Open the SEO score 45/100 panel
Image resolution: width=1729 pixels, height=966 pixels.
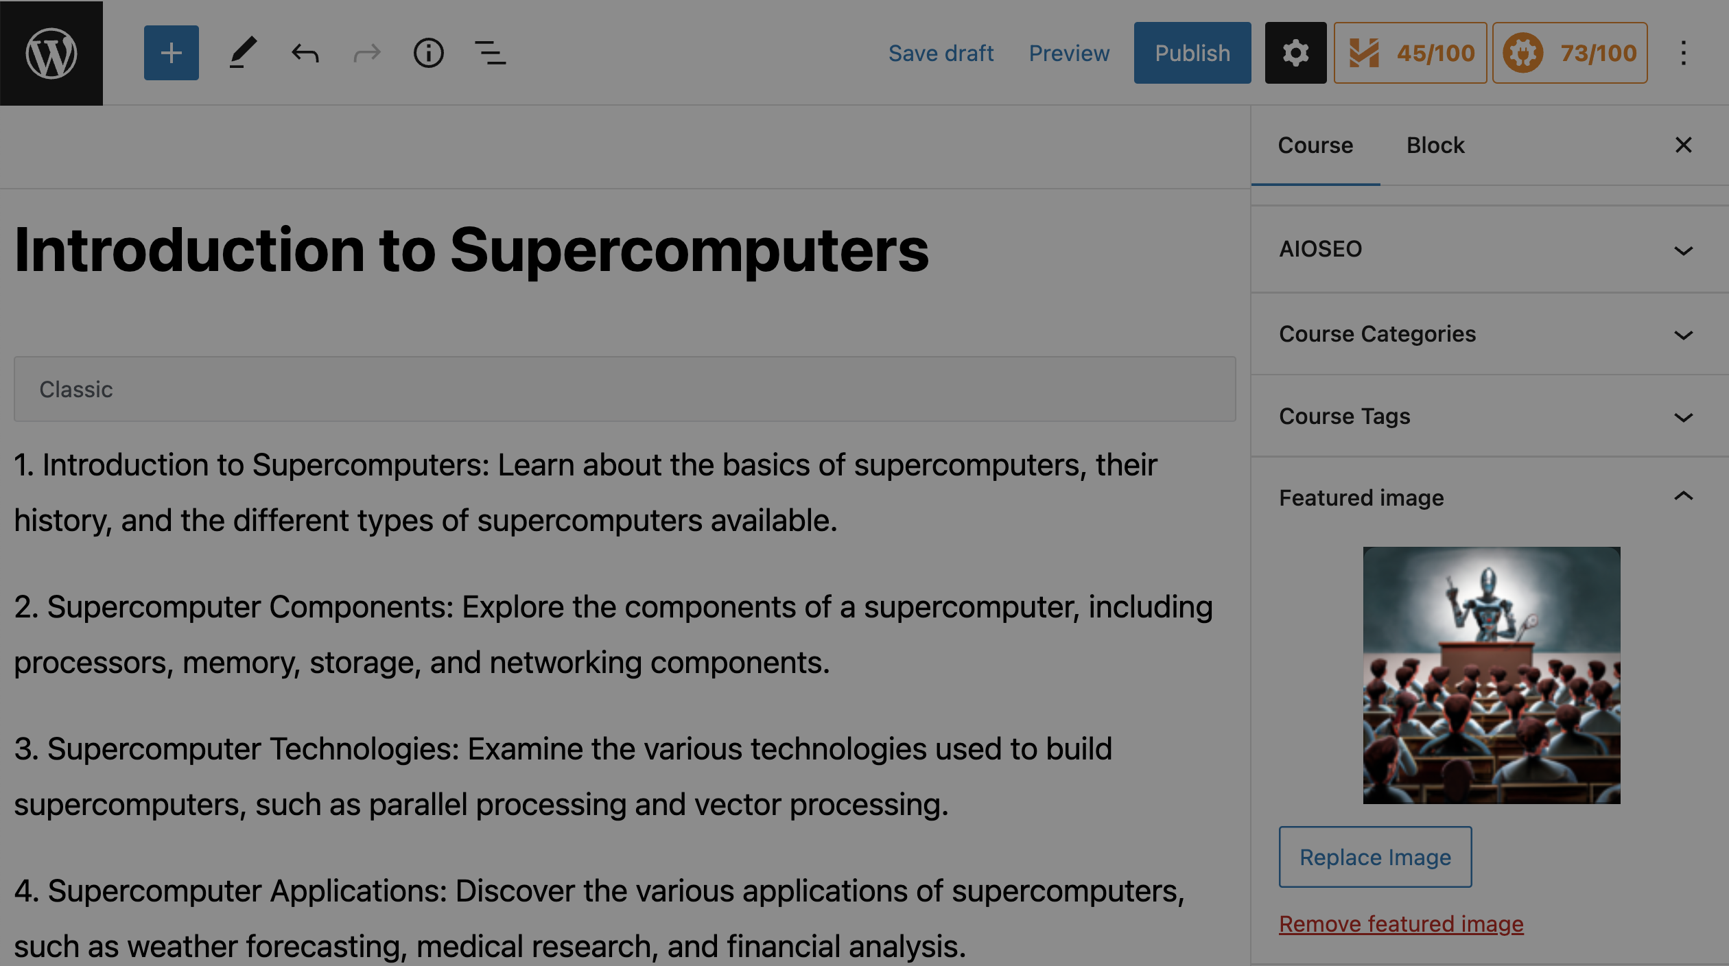(1411, 53)
